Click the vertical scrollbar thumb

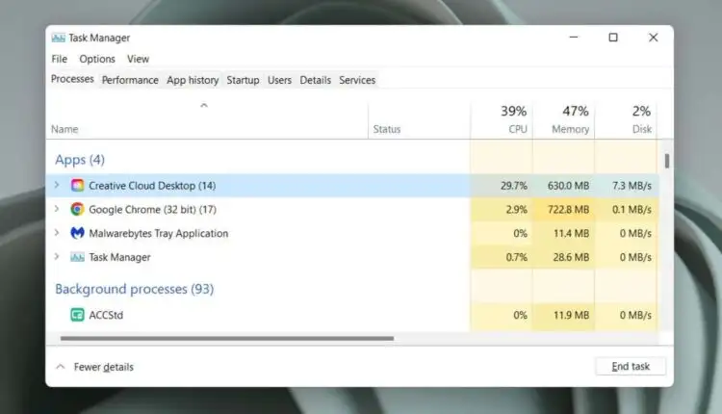pos(667,161)
